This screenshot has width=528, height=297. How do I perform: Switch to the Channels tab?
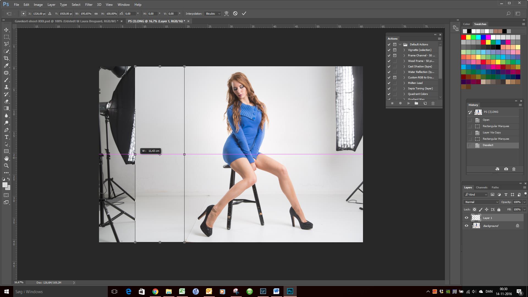pyautogui.click(x=482, y=187)
